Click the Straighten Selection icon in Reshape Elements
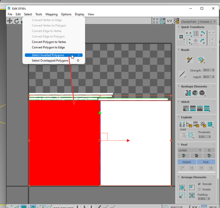The width and height of the screenshot is (220, 208). tap(188, 93)
